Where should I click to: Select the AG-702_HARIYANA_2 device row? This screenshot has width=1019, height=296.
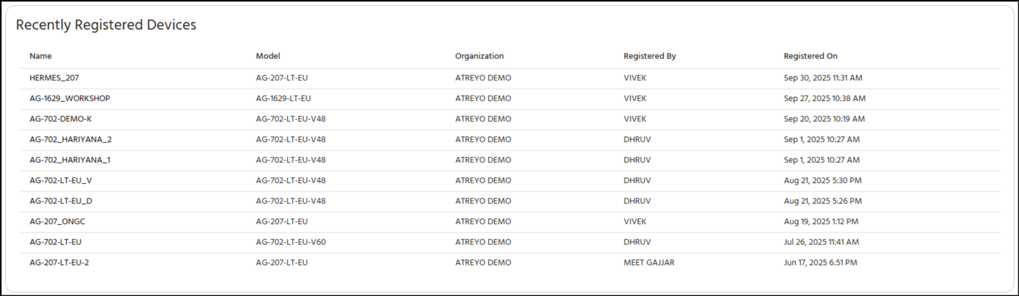70,140
